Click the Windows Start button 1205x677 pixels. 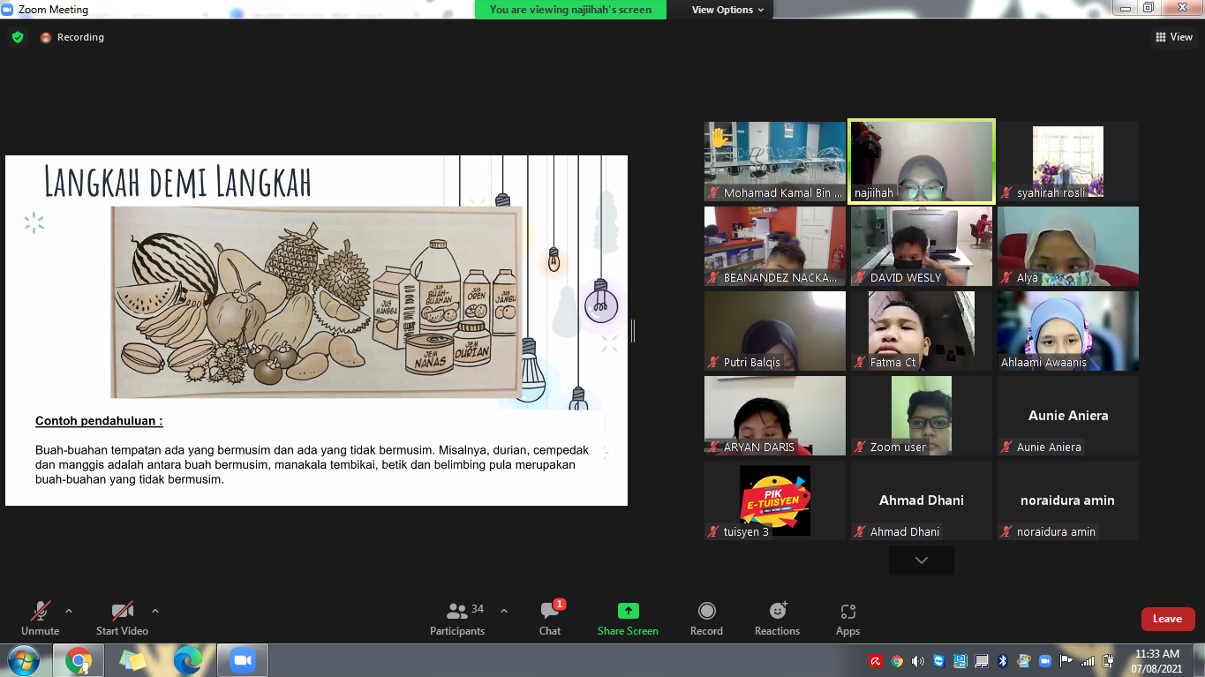tap(24, 660)
